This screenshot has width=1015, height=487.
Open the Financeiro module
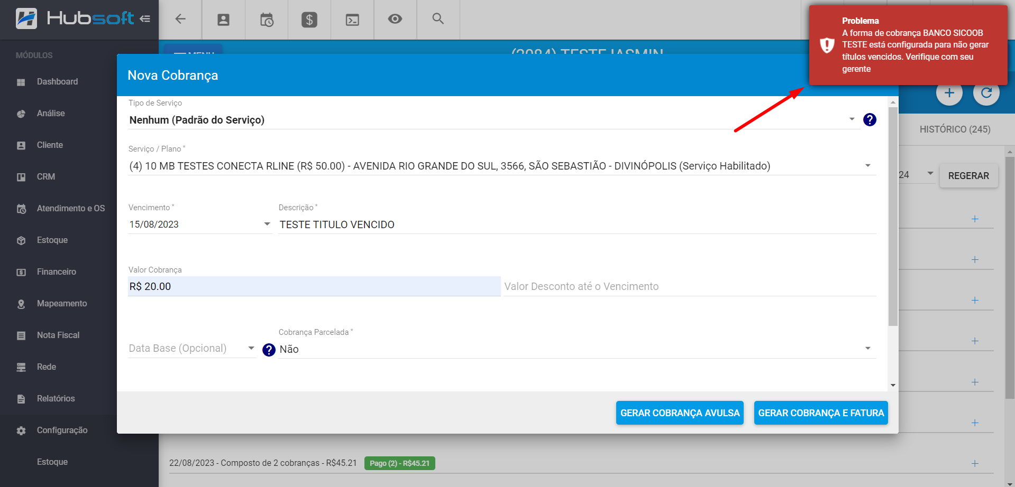[x=57, y=272]
